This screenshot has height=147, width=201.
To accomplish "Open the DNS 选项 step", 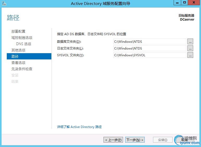I will tap(23, 44).
